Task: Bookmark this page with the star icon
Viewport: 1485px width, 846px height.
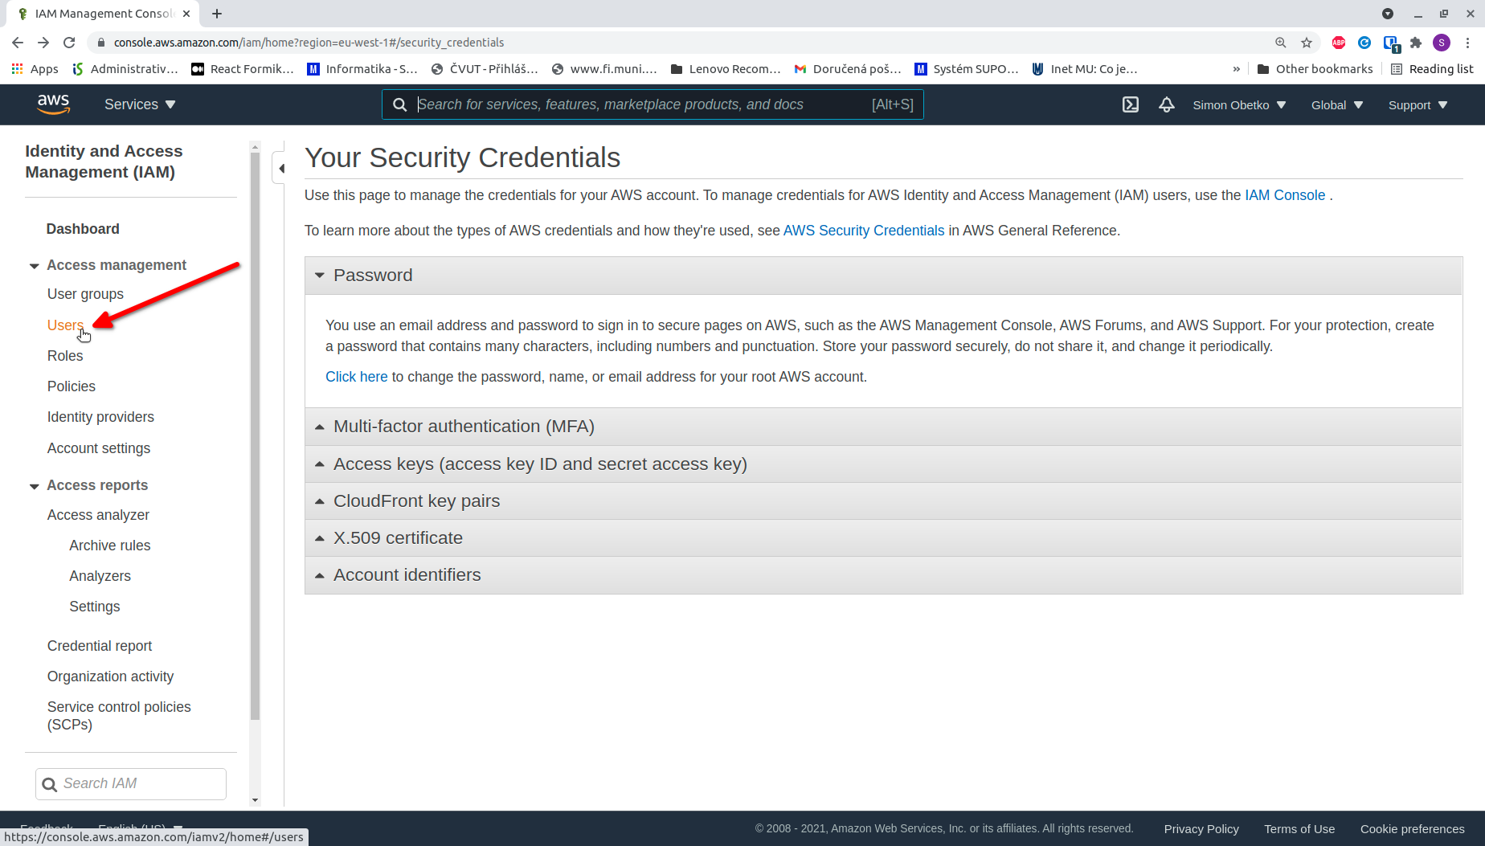Action: point(1307,43)
